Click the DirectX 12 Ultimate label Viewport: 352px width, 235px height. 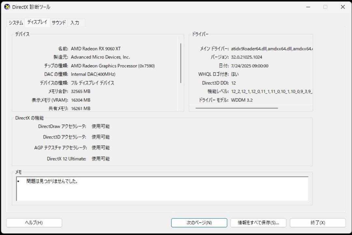66,159
